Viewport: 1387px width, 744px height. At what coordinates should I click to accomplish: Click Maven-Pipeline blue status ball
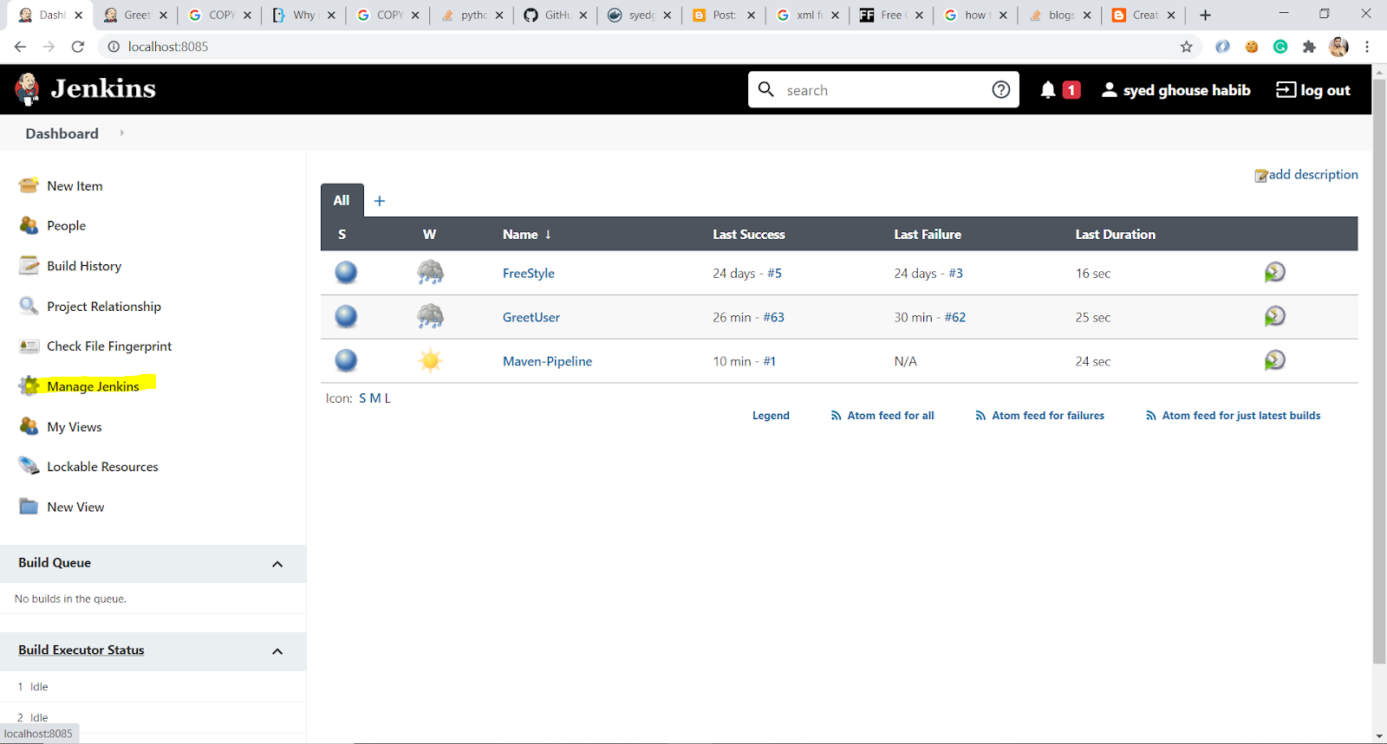click(346, 360)
